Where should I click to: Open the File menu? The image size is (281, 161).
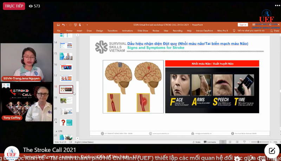59,31
